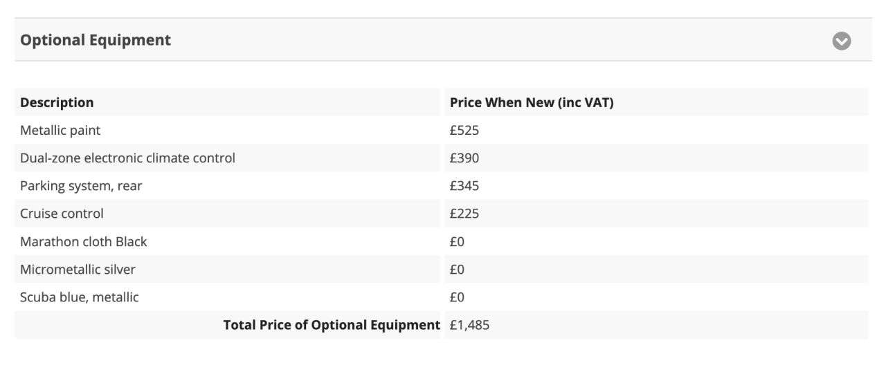This screenshot has width=886, height=365.
Task: Select the Scuba blue, metallic row
Action: pos(441,297)
